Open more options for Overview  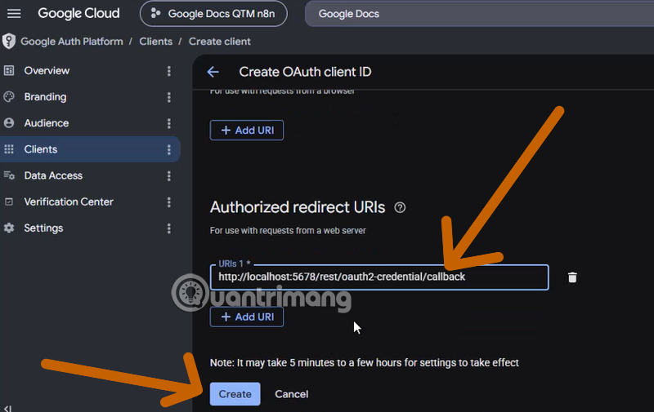169,71
